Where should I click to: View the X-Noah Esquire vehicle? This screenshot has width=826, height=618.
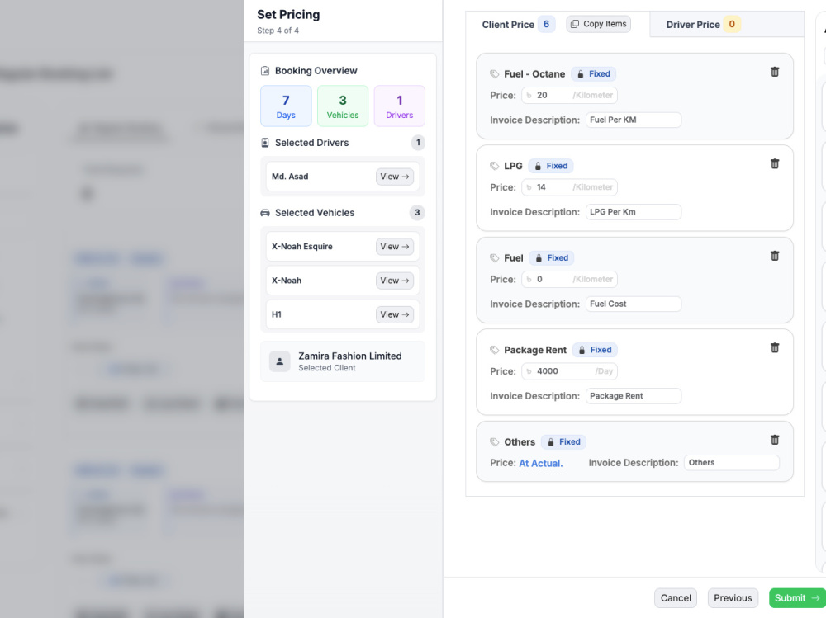395,247
